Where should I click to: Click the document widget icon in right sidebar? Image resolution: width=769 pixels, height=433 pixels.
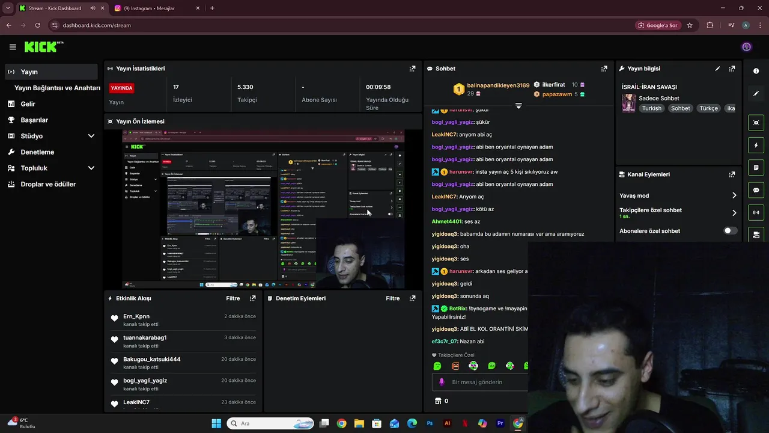[756, 167]
